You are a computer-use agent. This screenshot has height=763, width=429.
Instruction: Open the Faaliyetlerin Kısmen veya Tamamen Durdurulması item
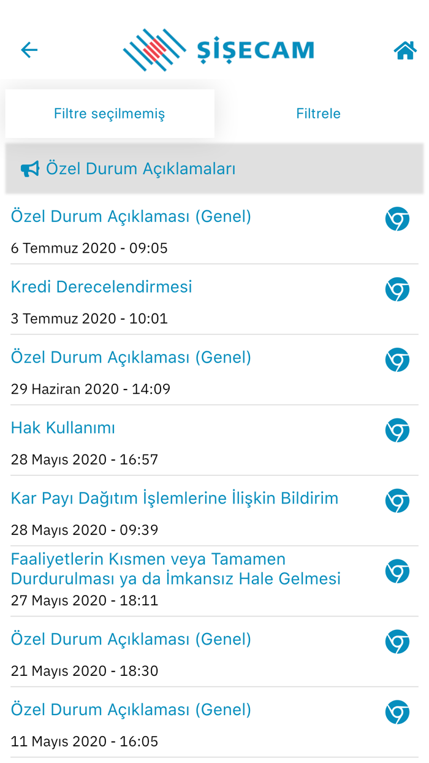pyautogui.click(x=175, y=568)
